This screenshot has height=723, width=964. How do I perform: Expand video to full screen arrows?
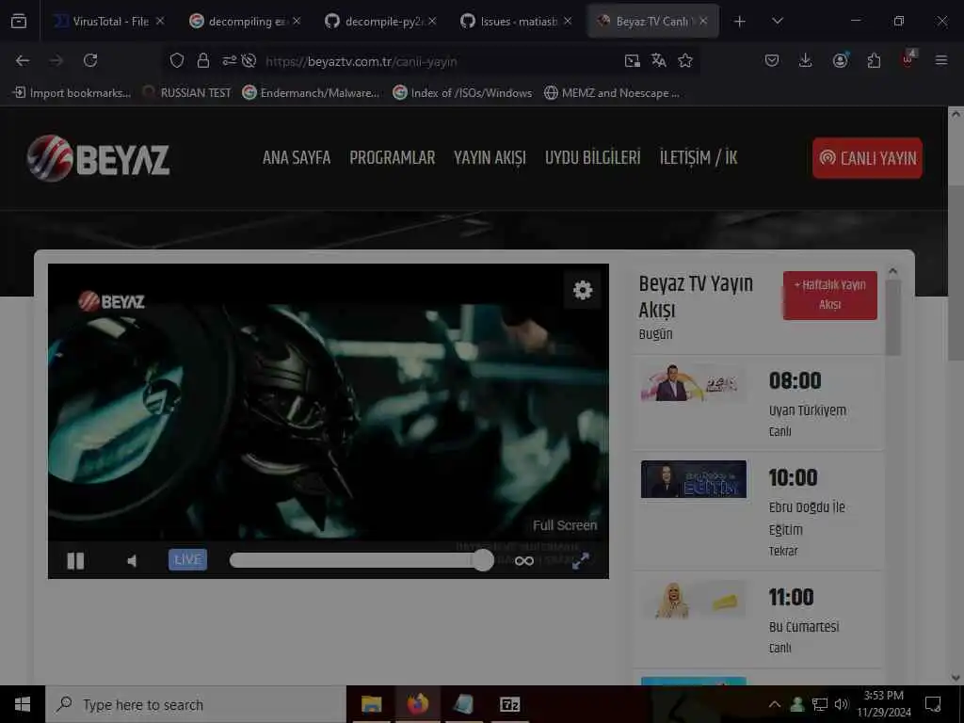(580, 561)
